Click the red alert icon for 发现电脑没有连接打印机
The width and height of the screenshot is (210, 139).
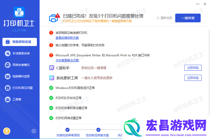point(51,33)
